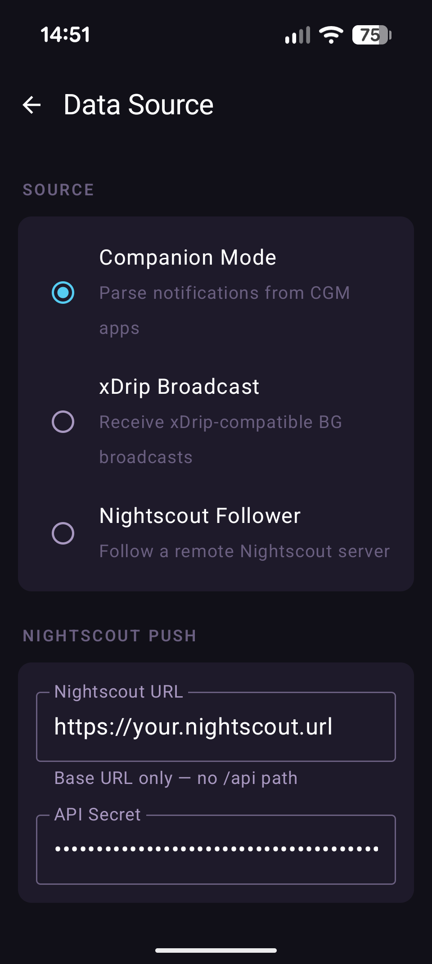Screen dimensions: 432x964
Task: Tap the Nightscout Follower label
Action: pos(199,516)
